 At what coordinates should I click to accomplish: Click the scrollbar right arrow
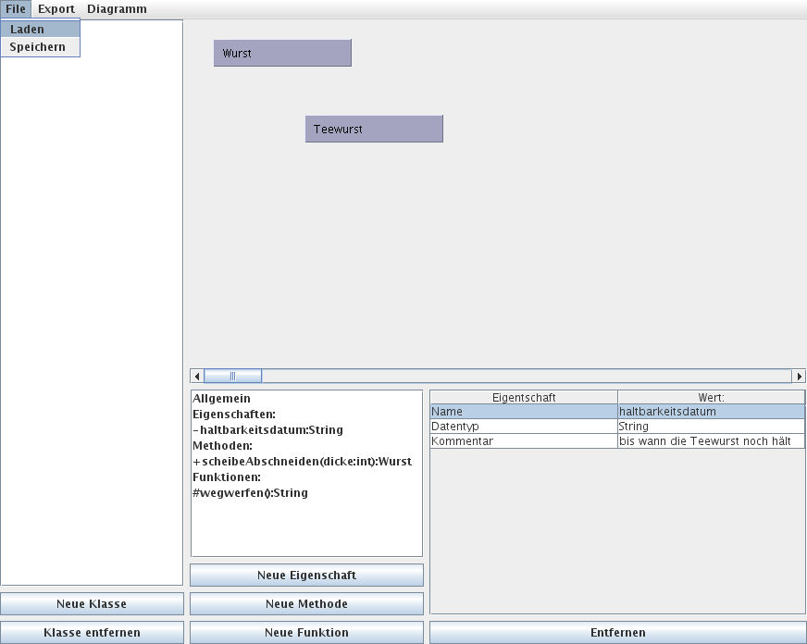click(799, 377)
